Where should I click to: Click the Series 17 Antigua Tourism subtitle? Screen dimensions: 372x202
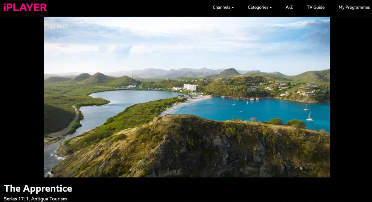[x=35, y=199]
